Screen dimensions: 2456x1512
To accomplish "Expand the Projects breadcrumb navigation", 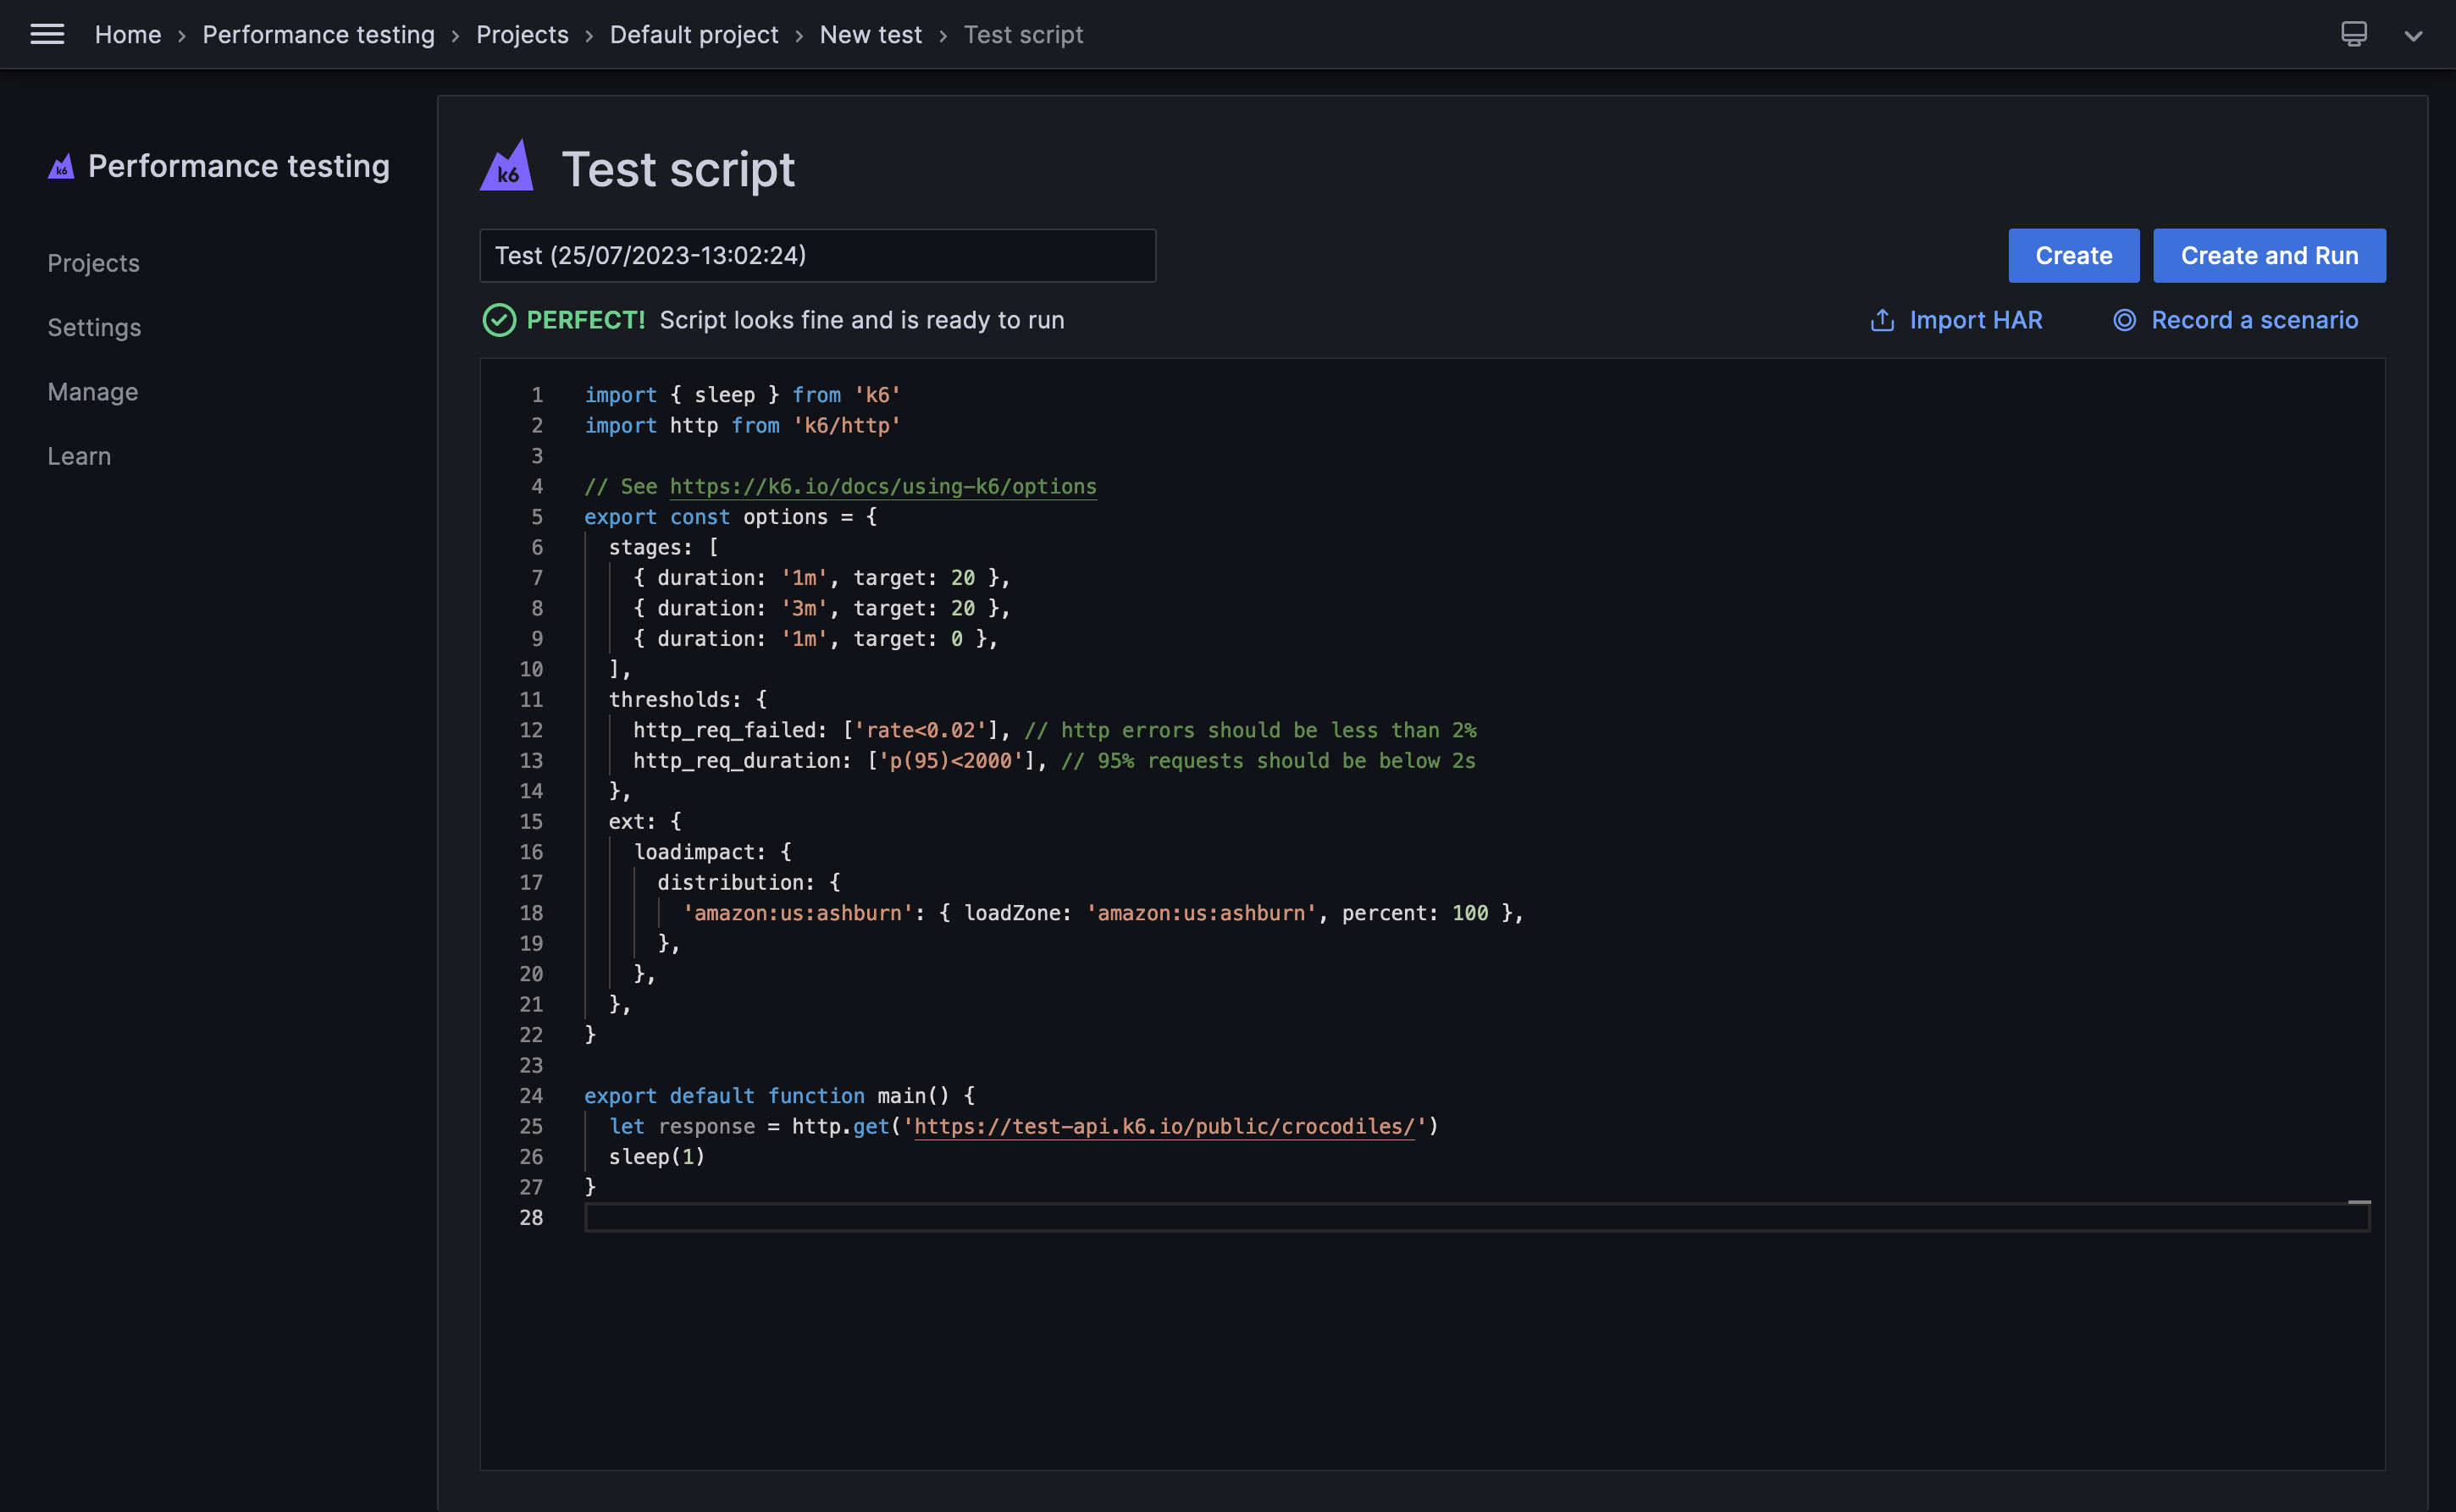I will pos(519,33).
